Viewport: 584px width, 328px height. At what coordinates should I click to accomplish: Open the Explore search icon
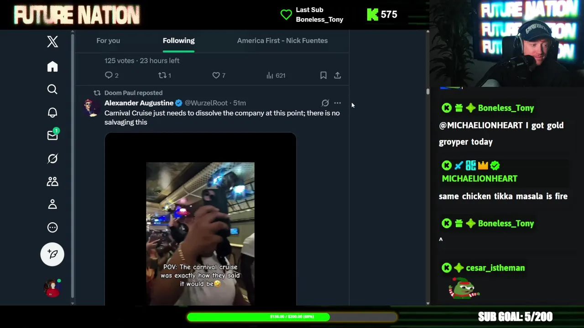[x=52, y=89]
